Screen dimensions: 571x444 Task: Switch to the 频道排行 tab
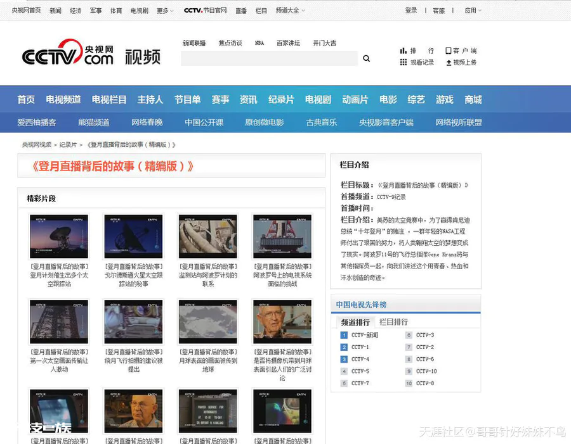pyautogui.click(x=355, y=322)
